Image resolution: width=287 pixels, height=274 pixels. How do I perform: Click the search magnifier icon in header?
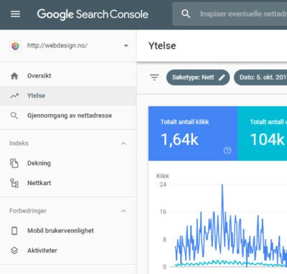point(186,14)
